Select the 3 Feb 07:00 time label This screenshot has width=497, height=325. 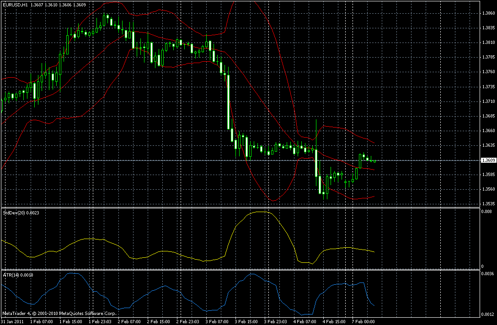[x=217, y=322]
